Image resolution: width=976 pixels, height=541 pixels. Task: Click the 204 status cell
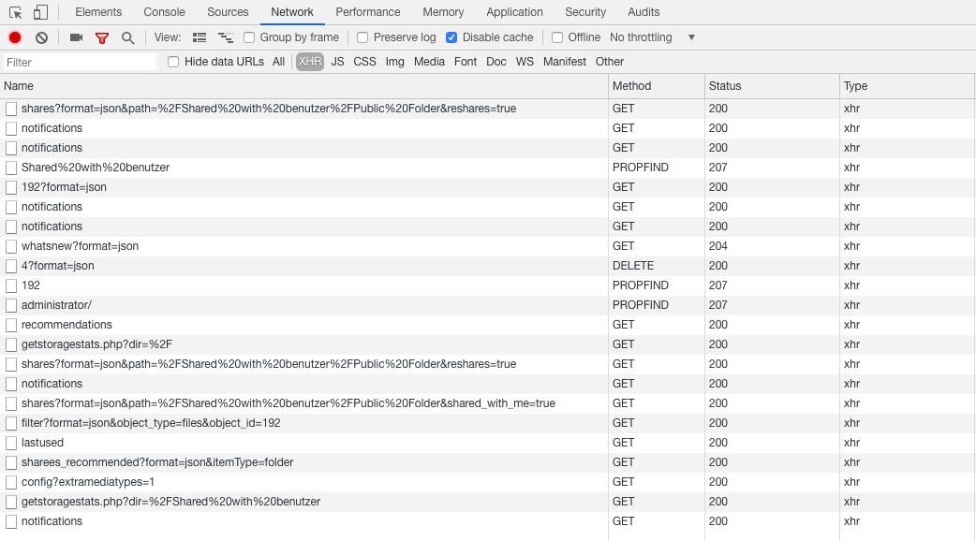(772, 246)
